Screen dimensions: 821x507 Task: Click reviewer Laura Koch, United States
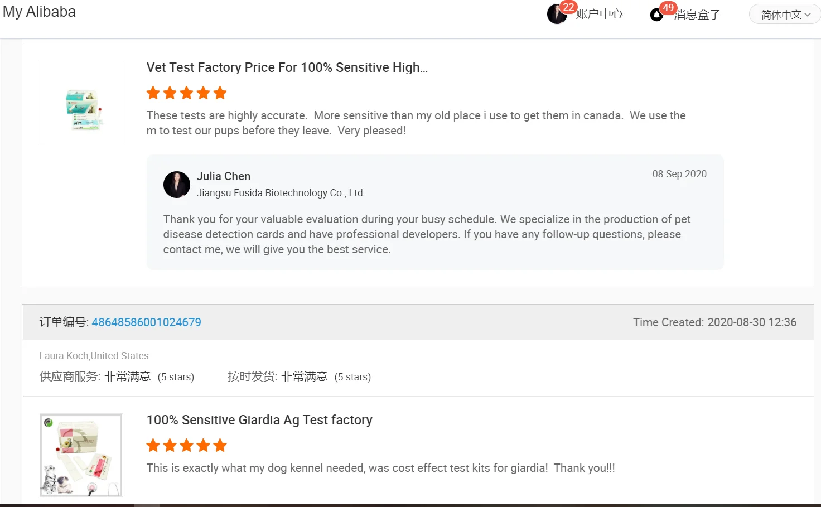94,356
